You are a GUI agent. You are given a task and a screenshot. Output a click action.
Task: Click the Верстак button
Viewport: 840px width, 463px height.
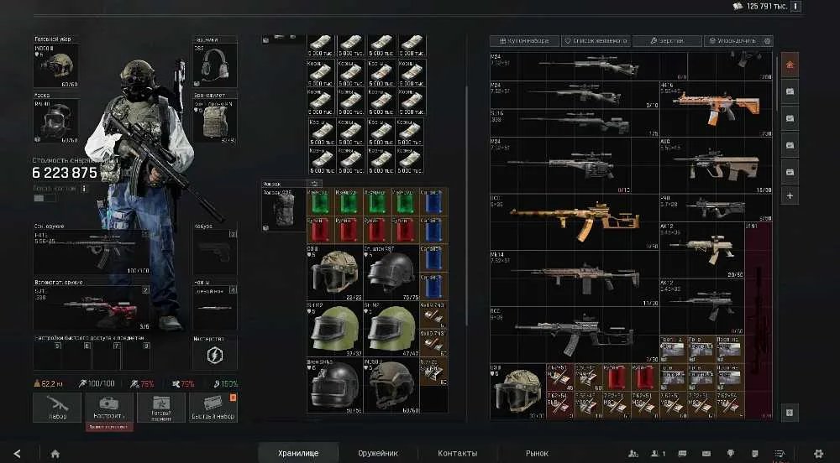point(668,40)
